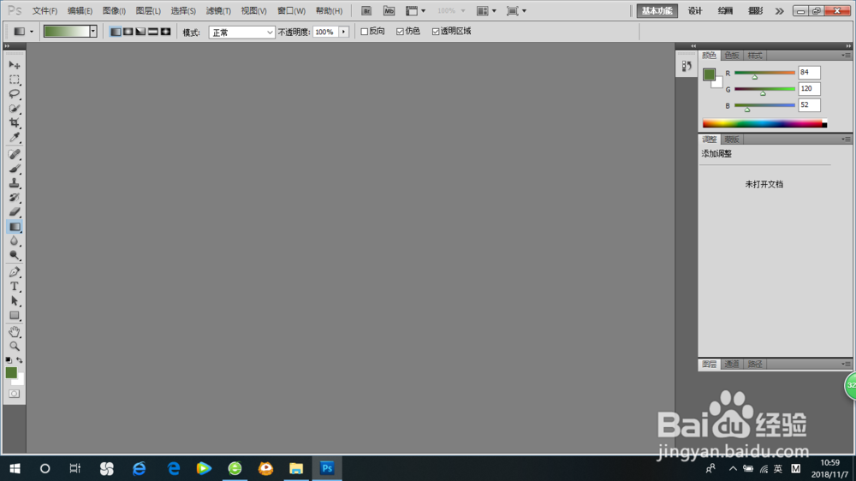
Task: Click the gradient preview to edit
Action: (67, 32)
